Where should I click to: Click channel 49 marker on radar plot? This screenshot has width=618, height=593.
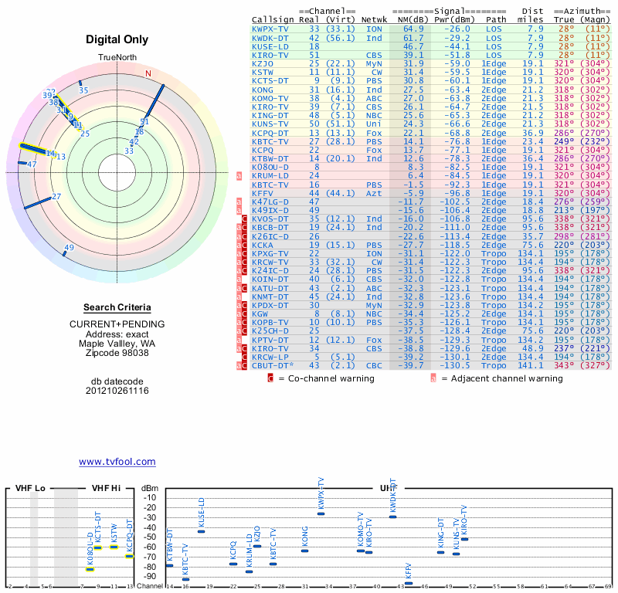pyautogui.click(x=69, y=248)
